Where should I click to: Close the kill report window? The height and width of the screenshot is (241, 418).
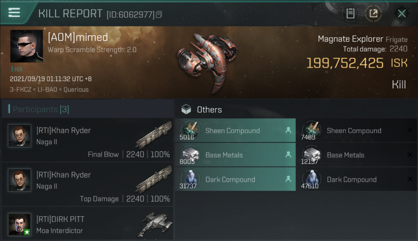pyautogui.click(x=402, y=13)
